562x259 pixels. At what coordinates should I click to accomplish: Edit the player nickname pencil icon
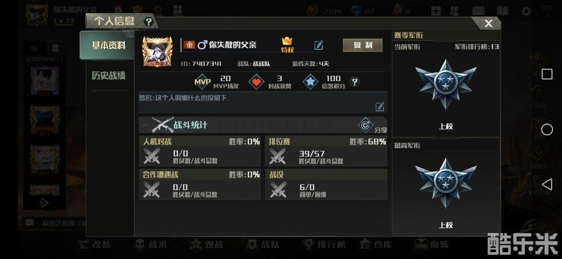[x=318, y=45]
